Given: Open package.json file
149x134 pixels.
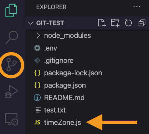Looking at the screenshot, I should coord(87,85).
